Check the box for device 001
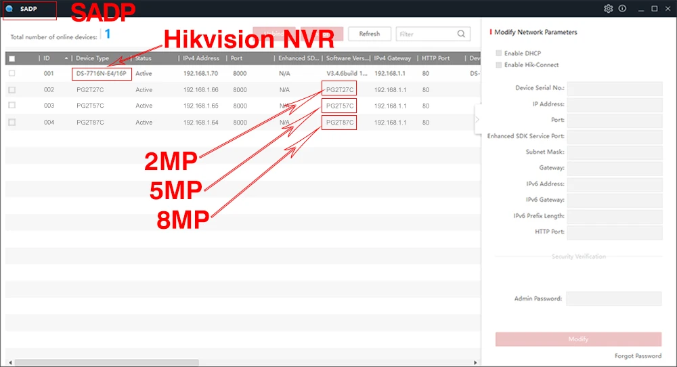Viewport: 677px width, 367px height. click(12, 73)
